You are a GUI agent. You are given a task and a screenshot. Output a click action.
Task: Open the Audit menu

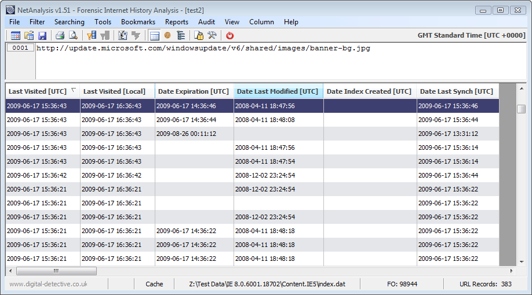click(207, 22)
